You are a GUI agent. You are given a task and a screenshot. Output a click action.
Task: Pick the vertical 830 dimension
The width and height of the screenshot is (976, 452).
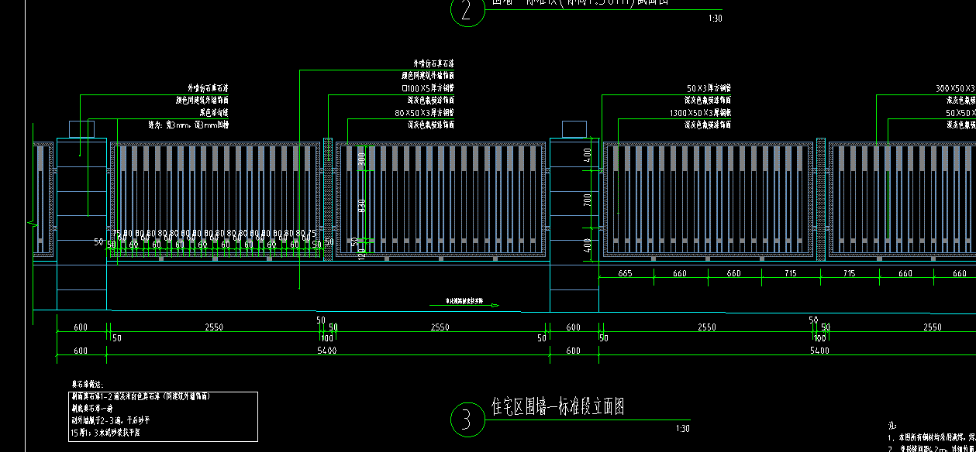tap(361, 204)
